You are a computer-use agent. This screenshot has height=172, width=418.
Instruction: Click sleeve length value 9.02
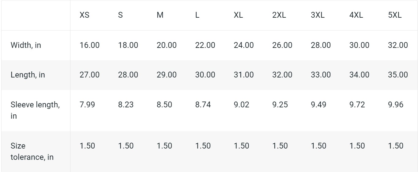click(241, 105)
